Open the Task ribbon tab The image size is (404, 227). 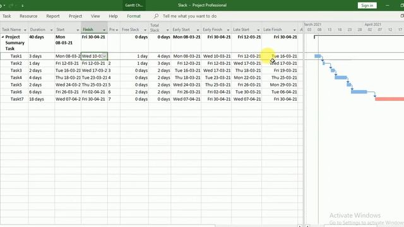pos(7,16)
